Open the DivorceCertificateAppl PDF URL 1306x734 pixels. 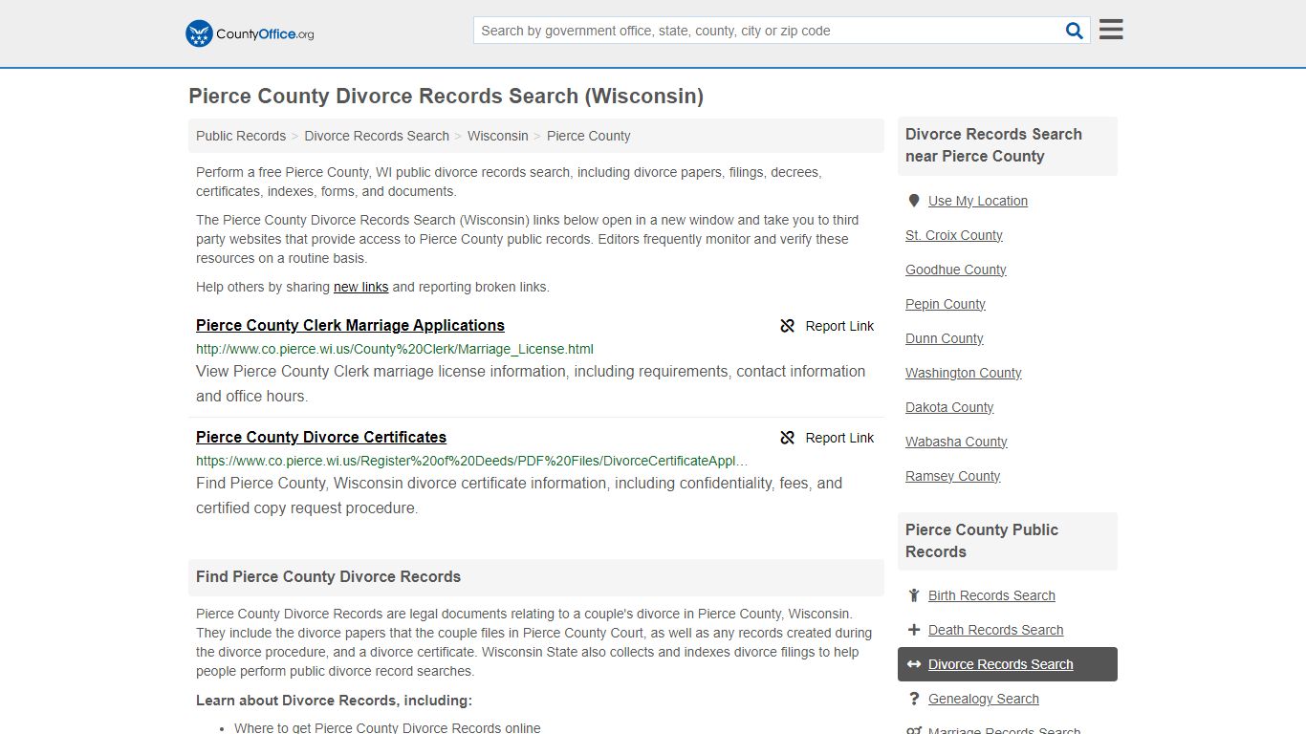(472, 461)
